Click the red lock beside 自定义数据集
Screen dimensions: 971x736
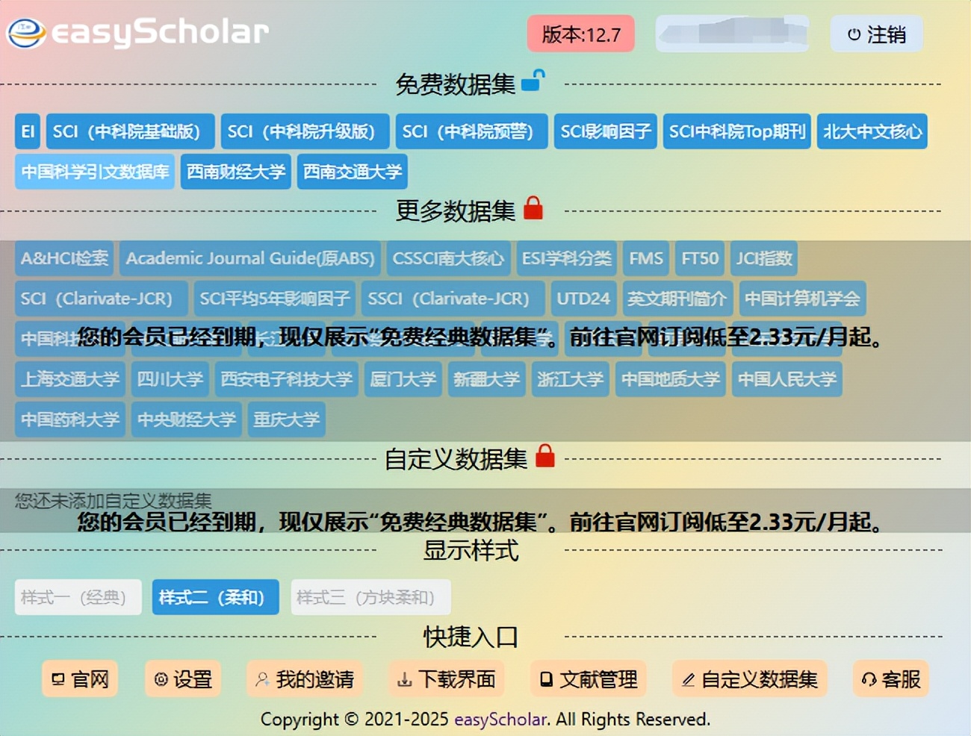click(545, 456)
